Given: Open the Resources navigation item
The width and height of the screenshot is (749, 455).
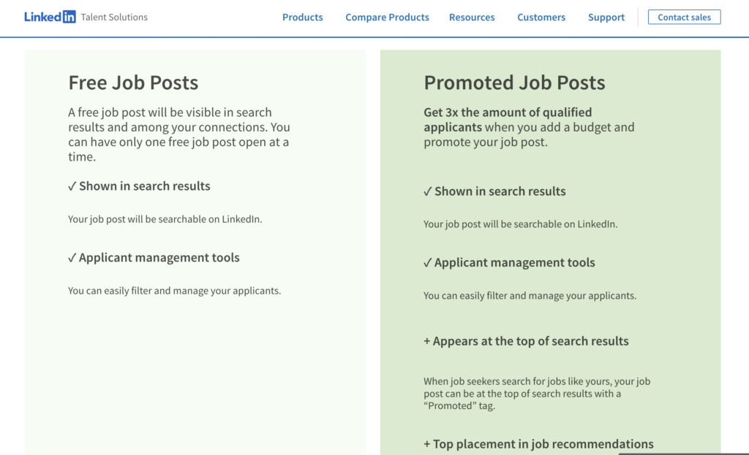Looking at the screenshot, I should pyautogui.click(x=472, y=17).
